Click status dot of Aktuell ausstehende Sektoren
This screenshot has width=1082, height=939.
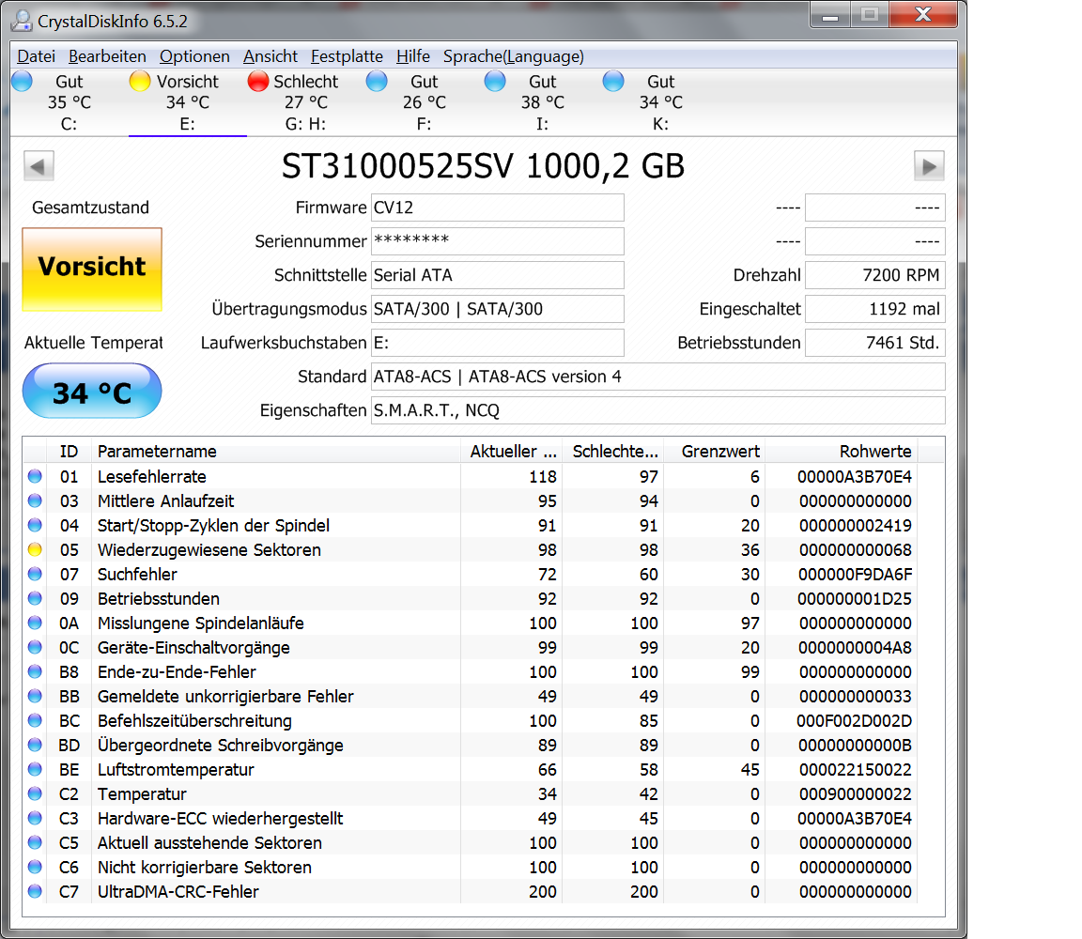[35, 843]
